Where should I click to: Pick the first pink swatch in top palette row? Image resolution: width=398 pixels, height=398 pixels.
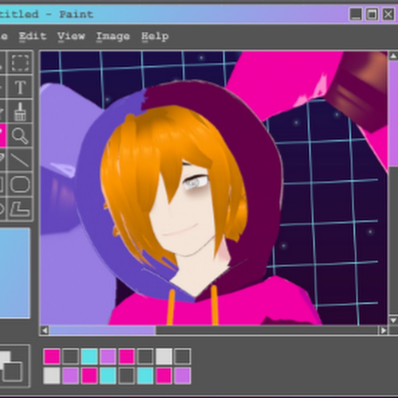(x=52, y=356)
